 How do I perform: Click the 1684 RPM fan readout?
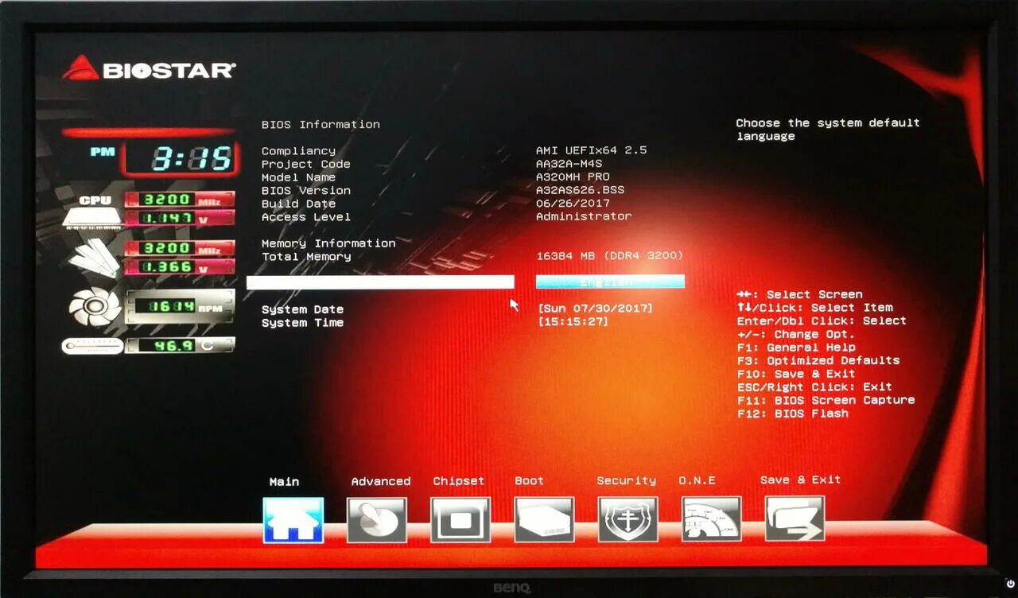coord(180,306)
